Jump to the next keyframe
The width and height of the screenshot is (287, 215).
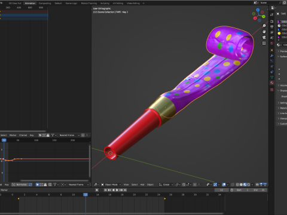(121, 190)
